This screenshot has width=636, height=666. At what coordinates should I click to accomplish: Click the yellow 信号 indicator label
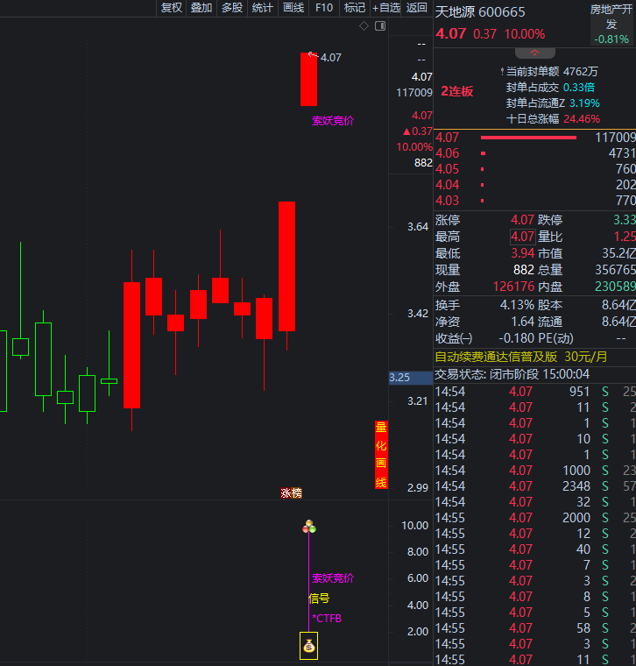[319, 599]
